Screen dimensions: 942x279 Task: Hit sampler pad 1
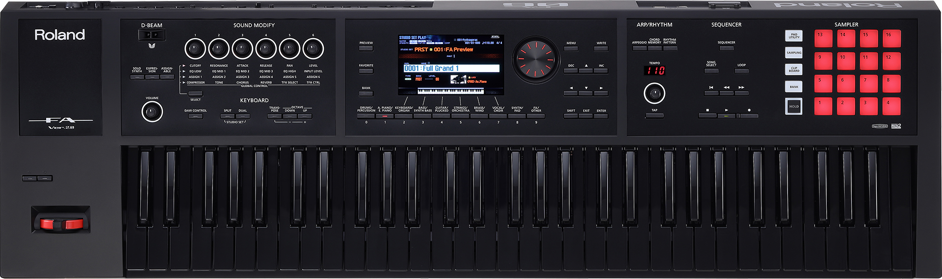tap(823, 106)
